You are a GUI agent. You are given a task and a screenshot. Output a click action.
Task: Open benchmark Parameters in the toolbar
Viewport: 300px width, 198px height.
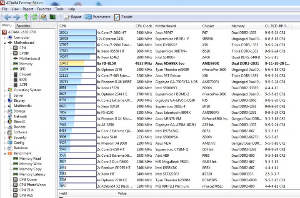[97, 17]
